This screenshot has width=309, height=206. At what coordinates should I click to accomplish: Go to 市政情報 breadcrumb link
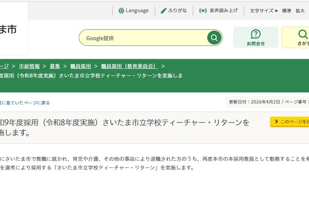[x=29, y=66]
